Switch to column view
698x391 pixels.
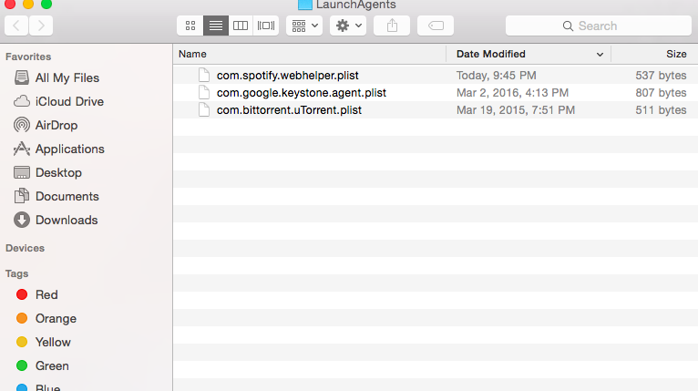click(241, 26)
